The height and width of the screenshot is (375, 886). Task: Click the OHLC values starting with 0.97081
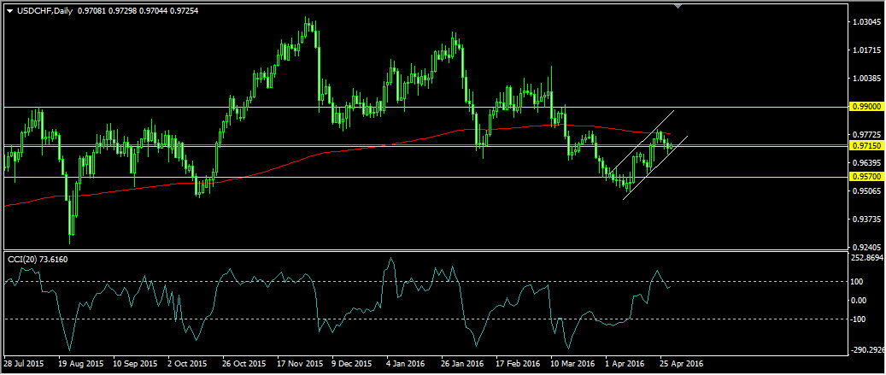pyautogui.click(x=138, y=11)
